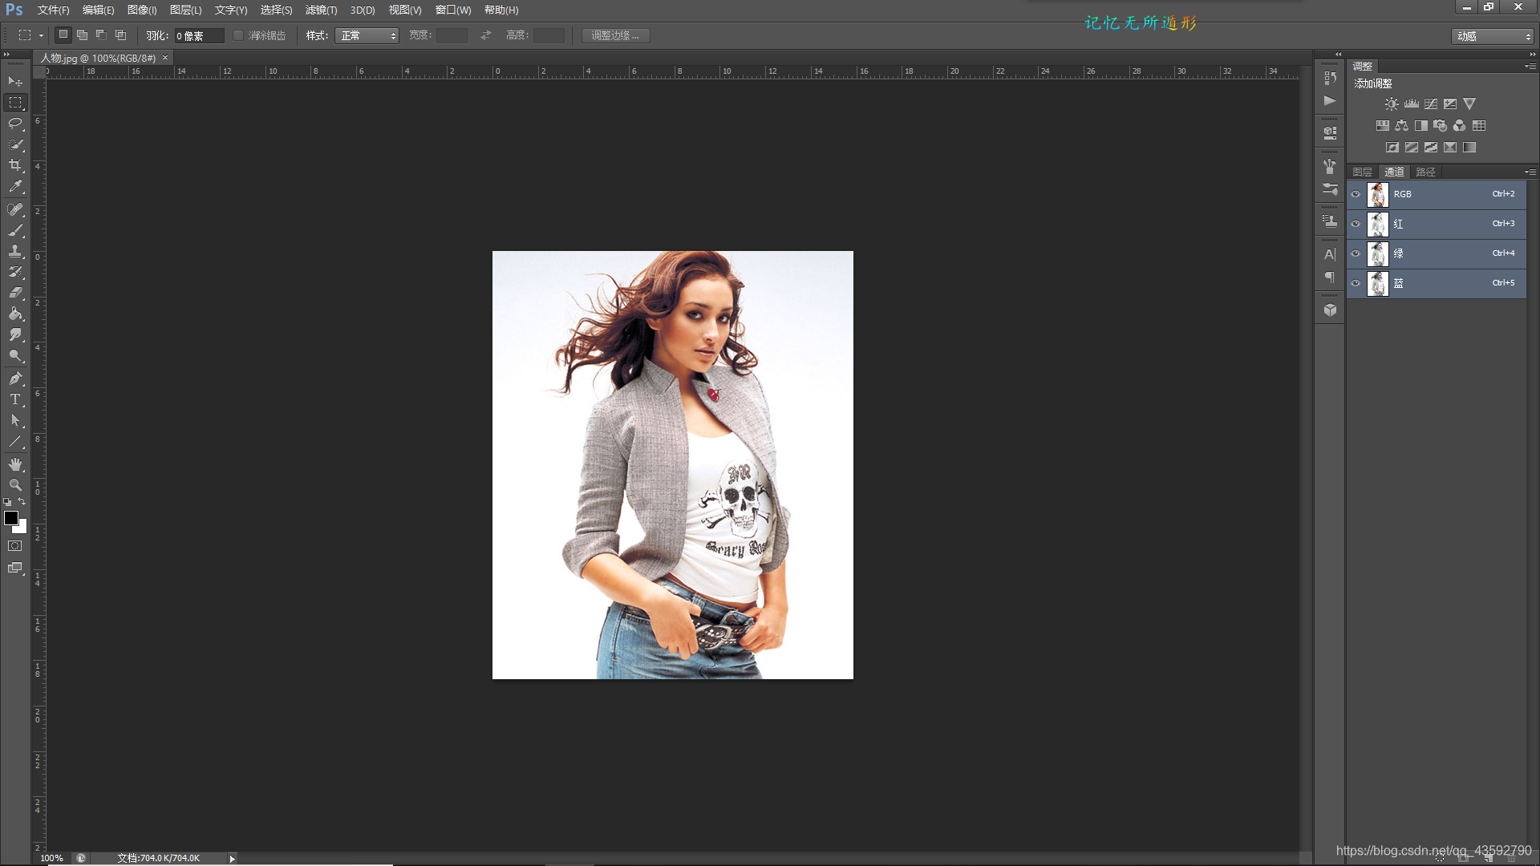Hide the Red channel visibility

[x=1356, y=224]
